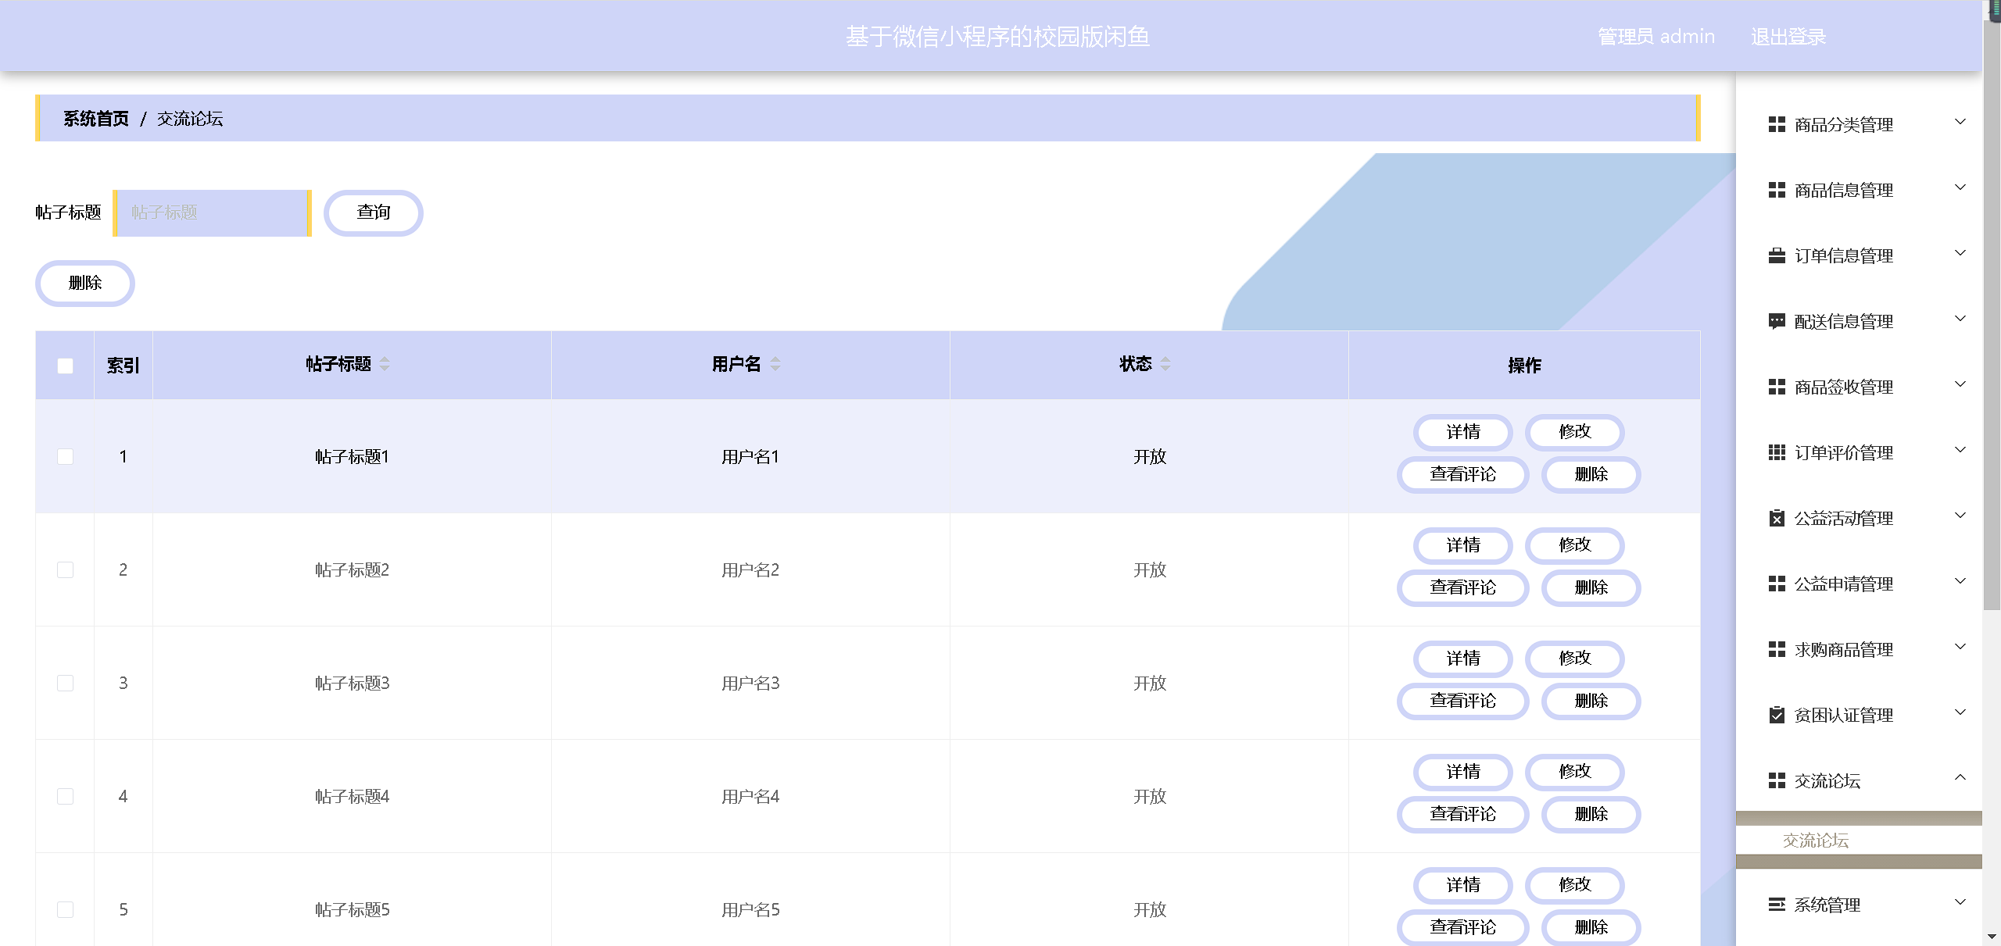This screenshot has height=946, width=2001.
Task: Toggle the select-all checkbox in table header
Action: (66, 366)
